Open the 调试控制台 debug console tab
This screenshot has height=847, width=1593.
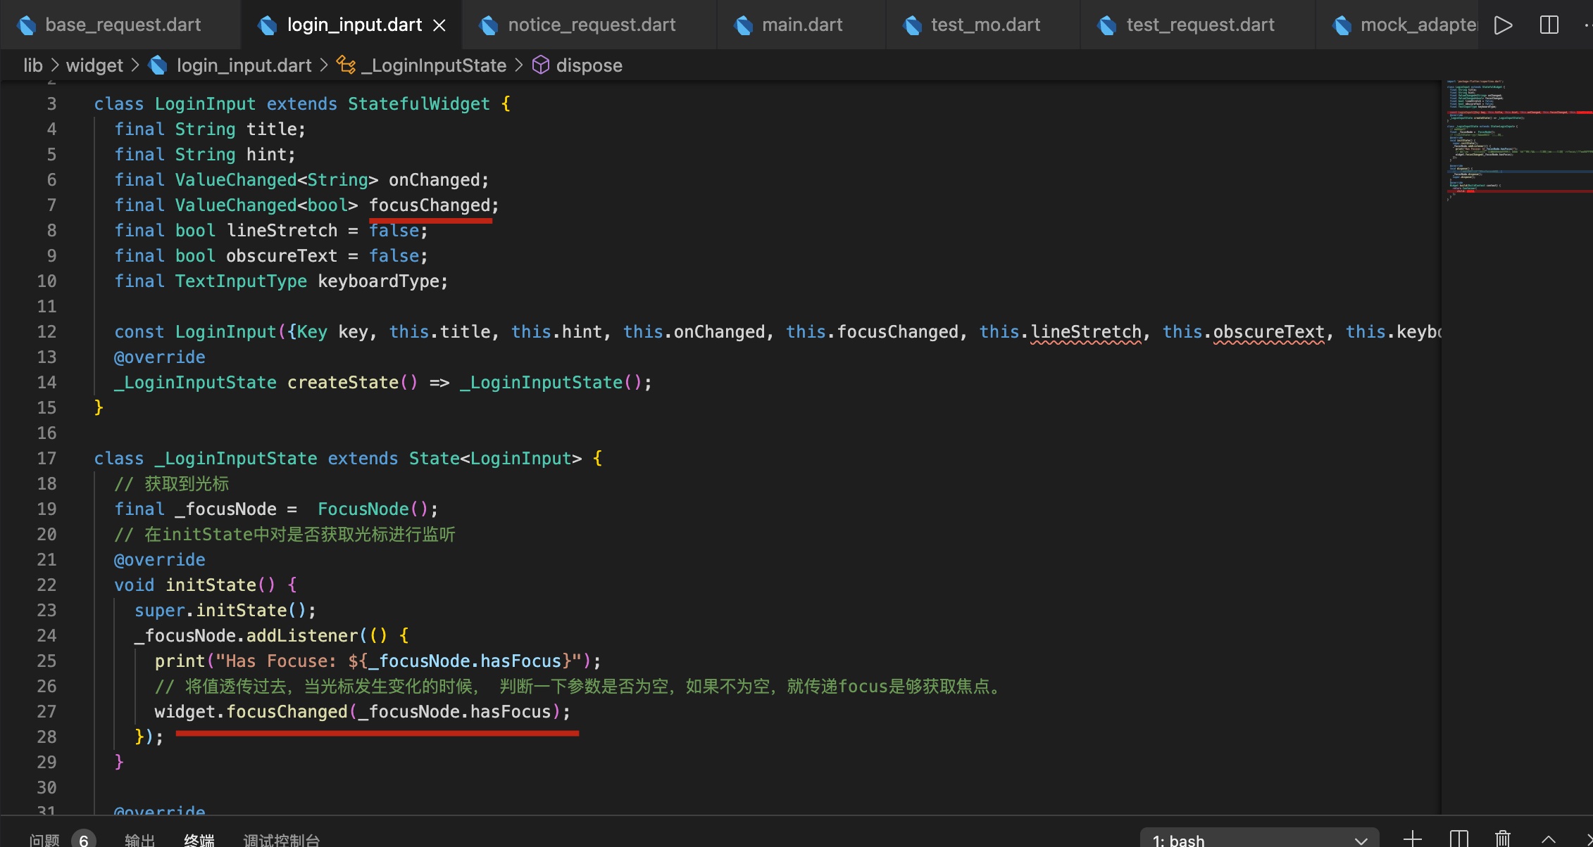click(x=281, y=839)
